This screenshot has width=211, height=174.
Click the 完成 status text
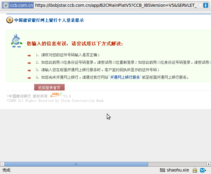tap(6, 170)
